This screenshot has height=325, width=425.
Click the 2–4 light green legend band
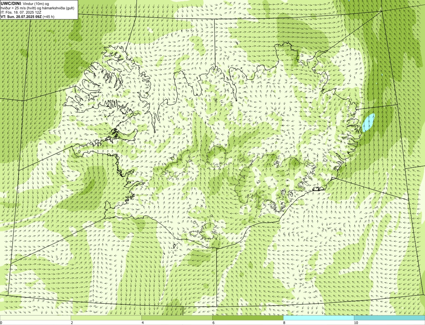(x=106, y=318)
